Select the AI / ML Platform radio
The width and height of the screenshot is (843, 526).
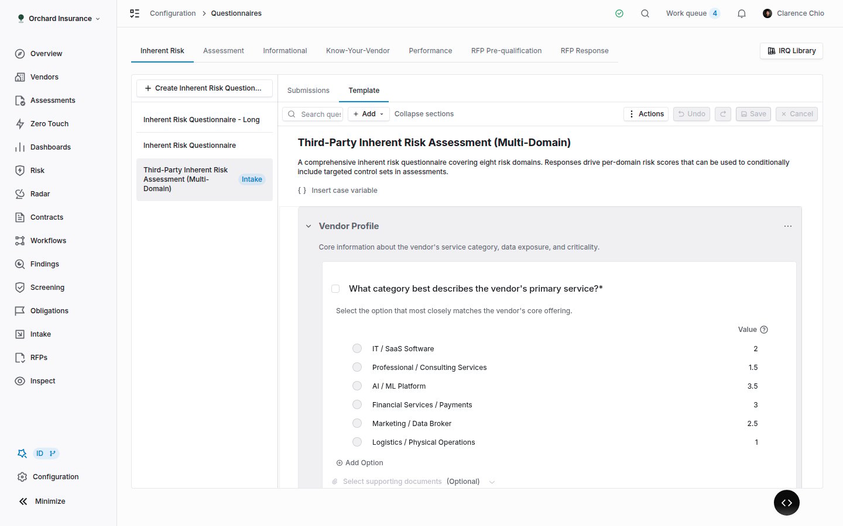coord(357,386)
